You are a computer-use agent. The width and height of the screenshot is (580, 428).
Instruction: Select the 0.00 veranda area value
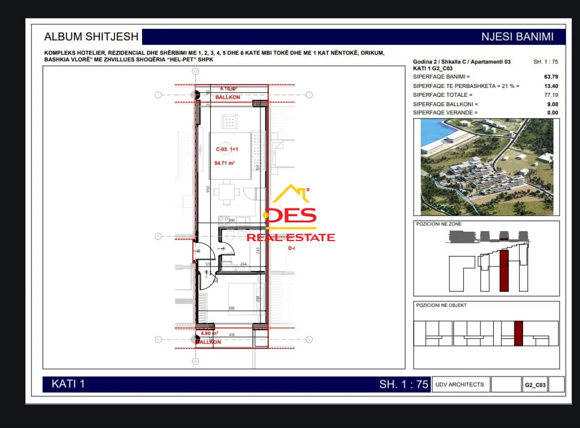point(552,113)
